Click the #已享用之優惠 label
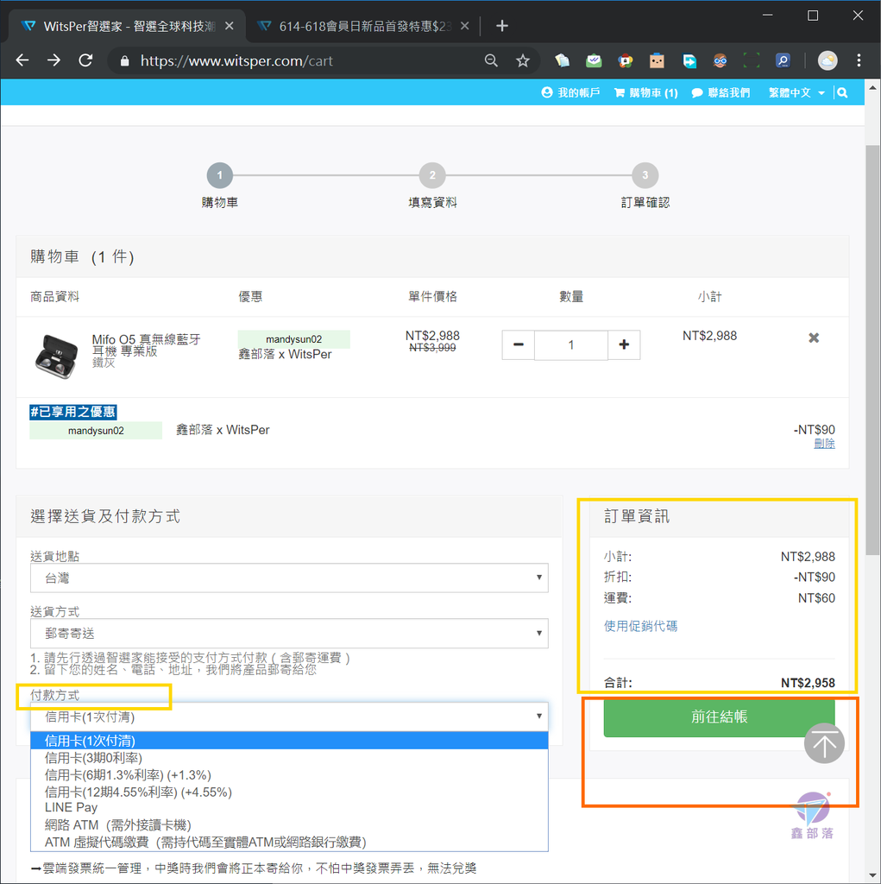Image resolution: width=881 pixels, height=884 pixels. [73, 412]
